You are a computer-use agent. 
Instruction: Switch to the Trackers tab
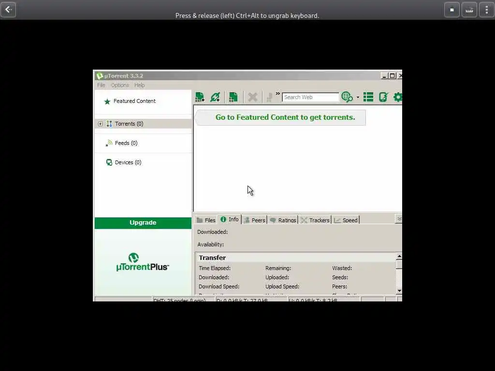[x=315, y=220]
